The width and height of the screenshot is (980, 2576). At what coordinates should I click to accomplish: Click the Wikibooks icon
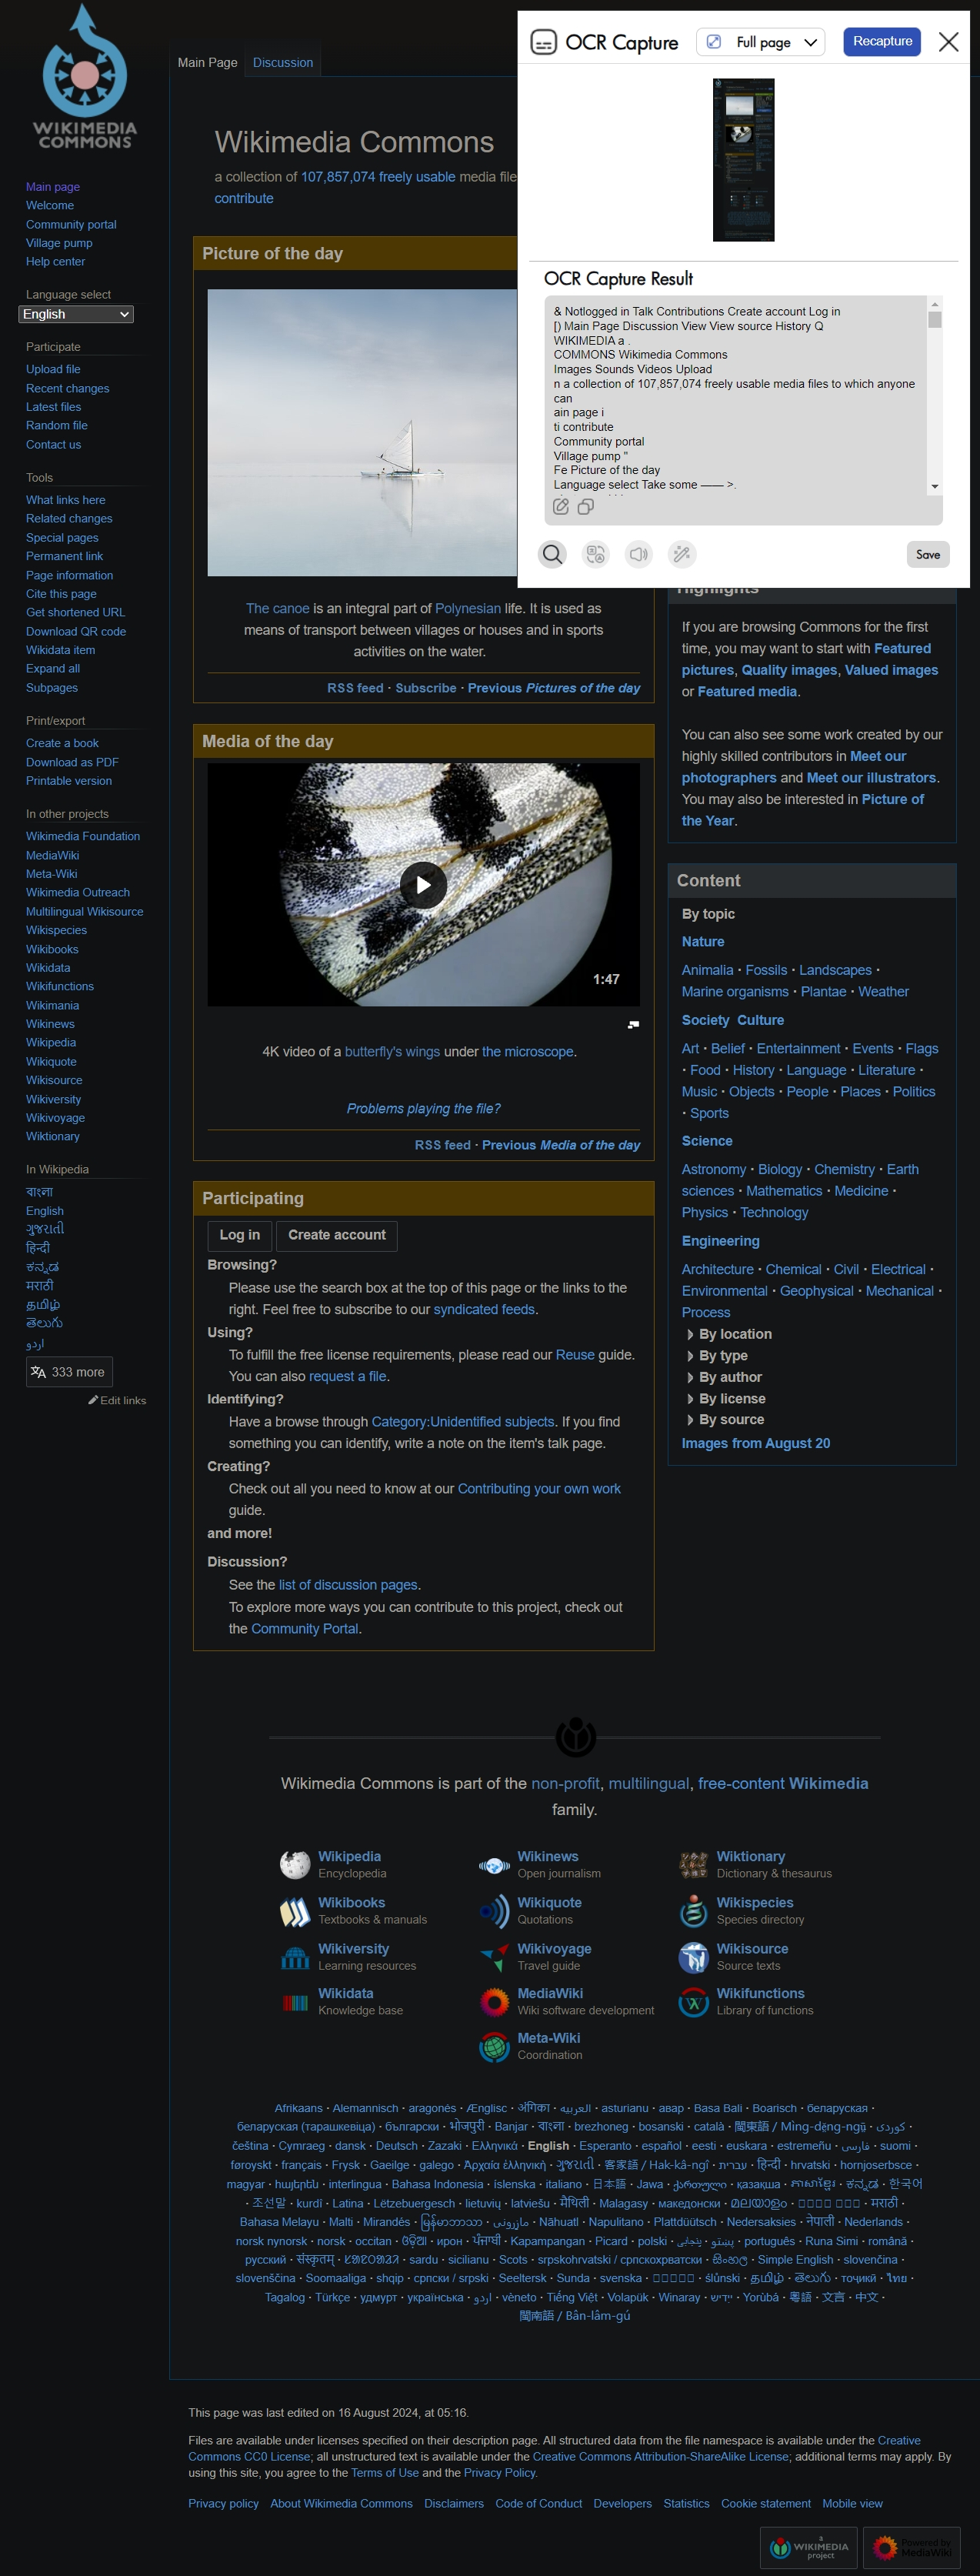295,1912
